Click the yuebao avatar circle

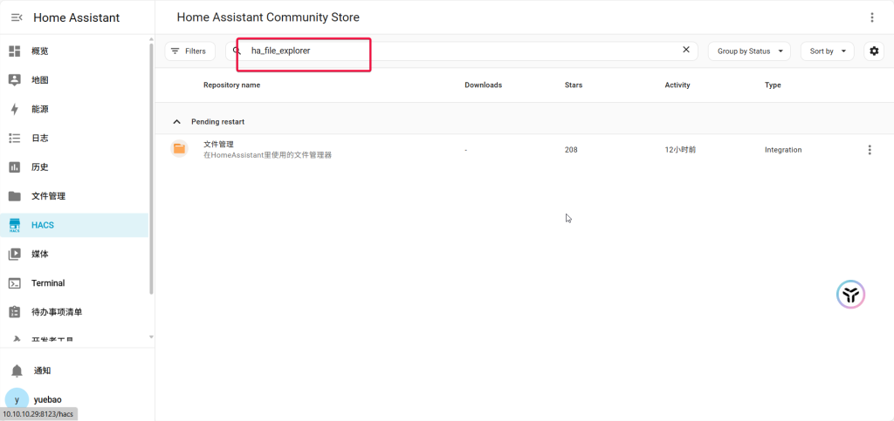(17, 399)
